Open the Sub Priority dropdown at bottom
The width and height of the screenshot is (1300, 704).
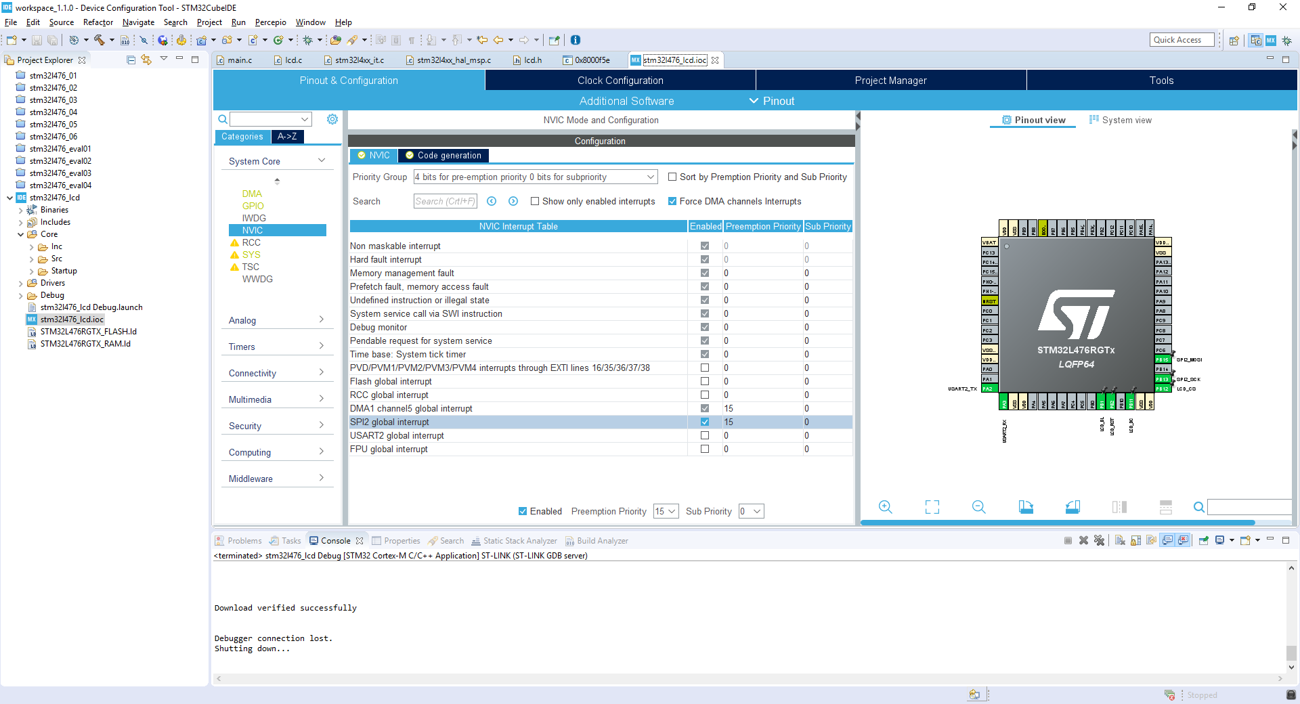coord(751,511)
